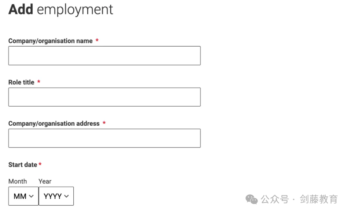Click the red asterisk beside Company/organisation name
Image resolution: width=349 pixels, height=213 pixels.
(97, 40)
